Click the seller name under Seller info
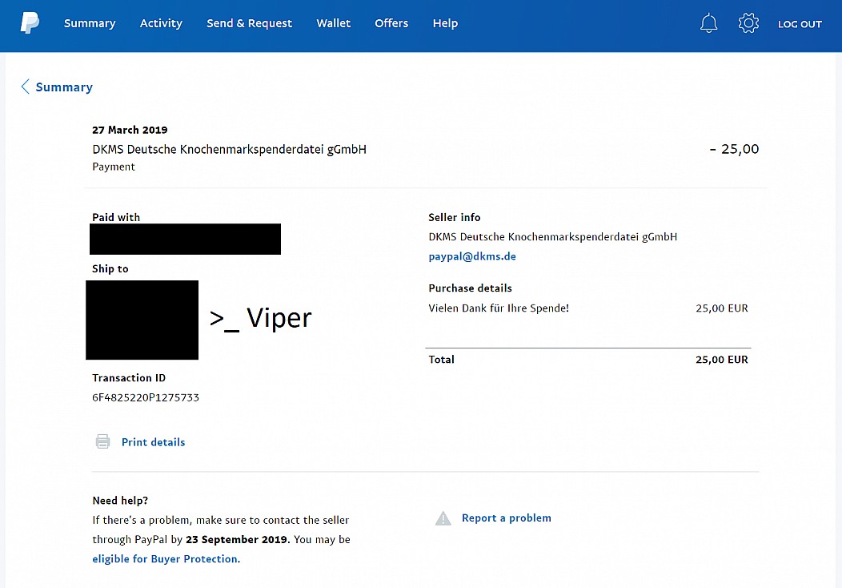Viewport: 842px width, 588px height. (x=552, y=237)
